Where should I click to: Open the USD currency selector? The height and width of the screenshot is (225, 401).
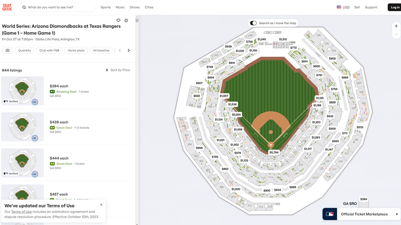pyautogui.click(x=343, y=7)
